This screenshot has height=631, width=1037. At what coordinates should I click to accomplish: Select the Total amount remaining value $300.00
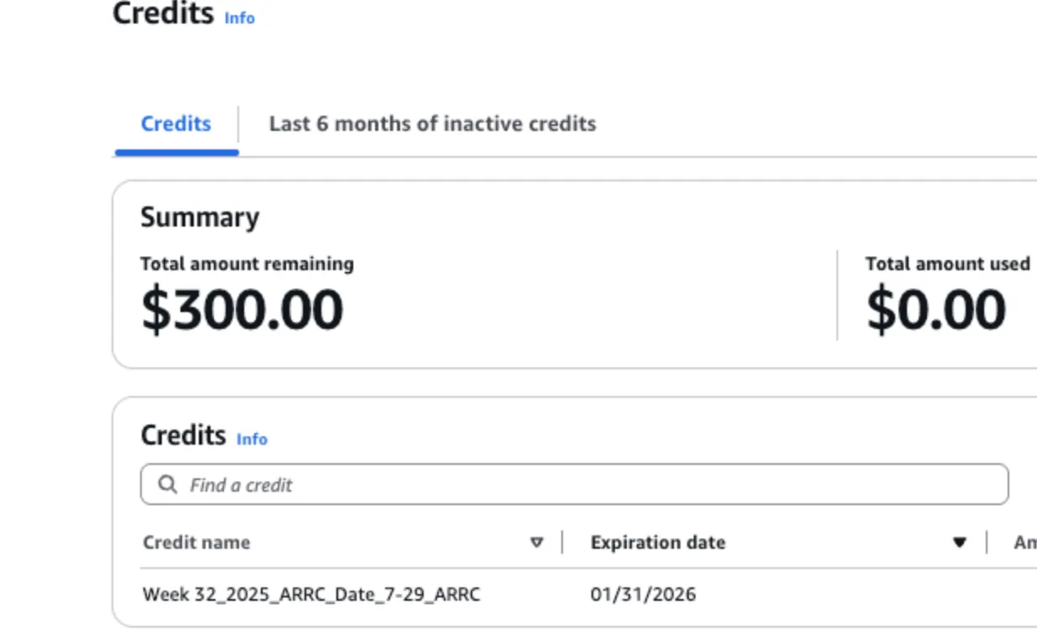click(x=241, y=309)
